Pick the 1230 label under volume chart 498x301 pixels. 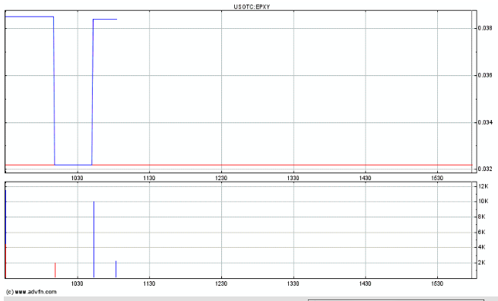tap(221, 284)
